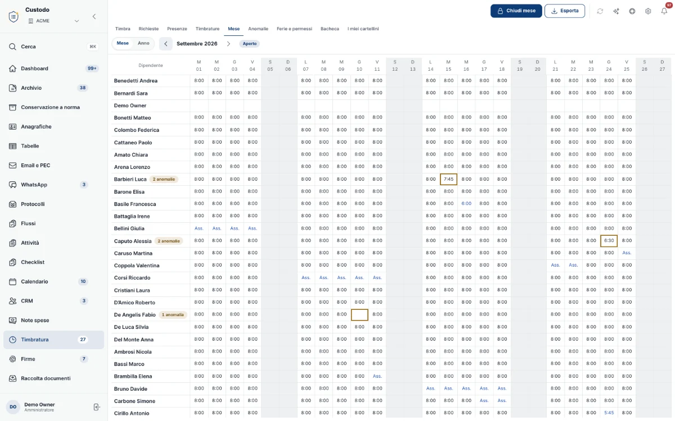Screen dimensions: 675x421
Task: Open the AI sparkle assistant icon
Action: point(616,11)
